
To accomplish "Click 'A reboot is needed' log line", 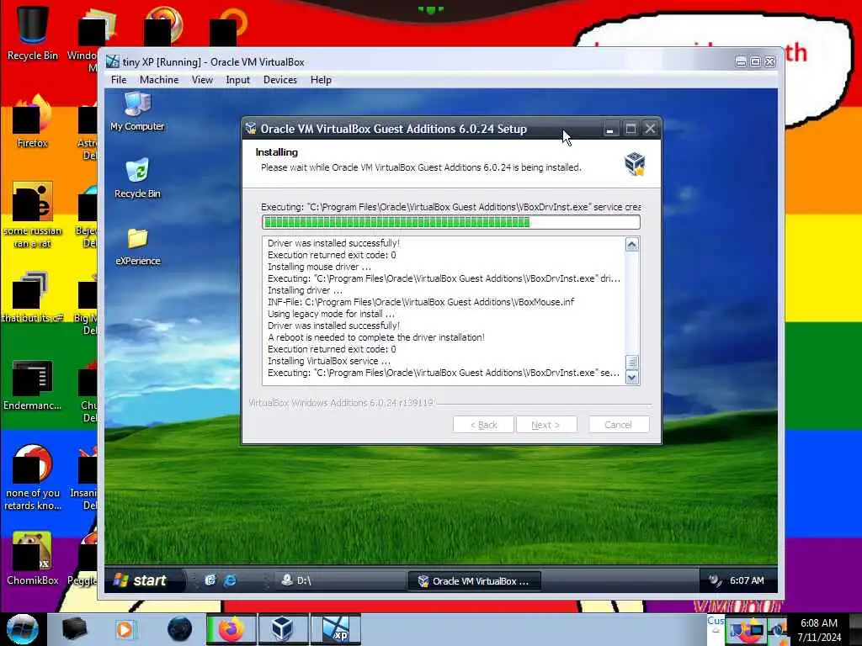I will [376, 337].
